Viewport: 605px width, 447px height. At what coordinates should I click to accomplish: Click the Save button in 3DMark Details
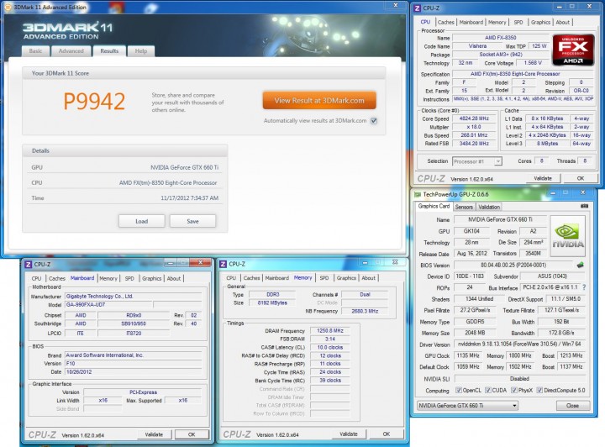[192, 221]
